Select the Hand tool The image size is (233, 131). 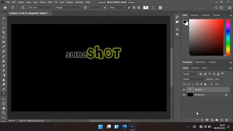coord(4,108)
